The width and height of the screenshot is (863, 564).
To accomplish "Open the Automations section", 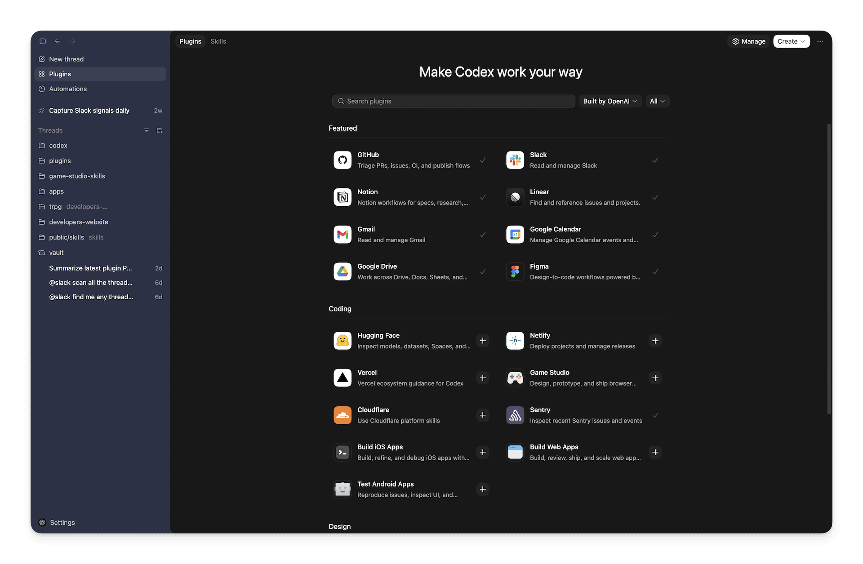I will coord(68,89).
